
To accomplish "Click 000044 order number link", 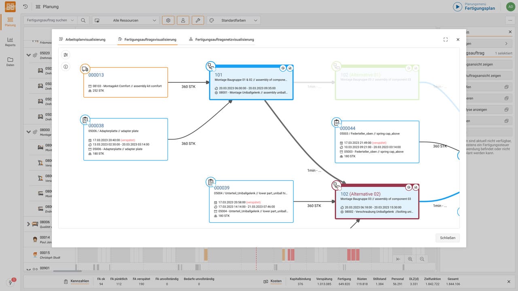I will point(348,128).
